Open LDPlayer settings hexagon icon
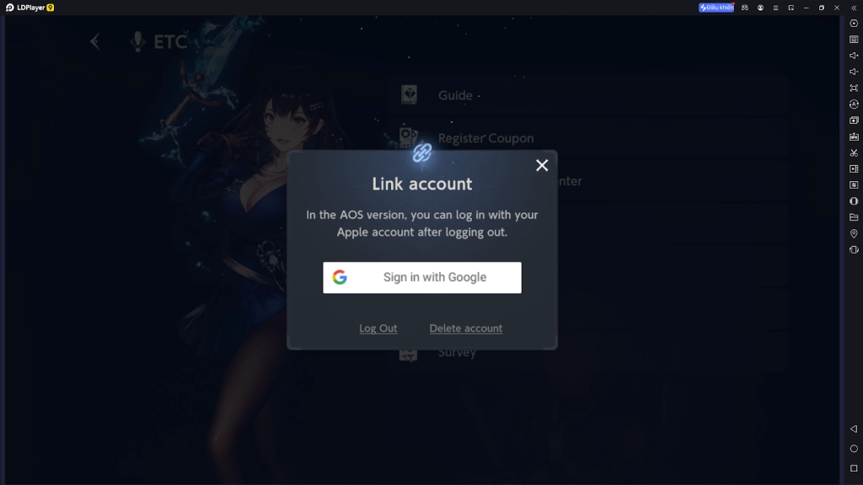 (x=854, y=24)
